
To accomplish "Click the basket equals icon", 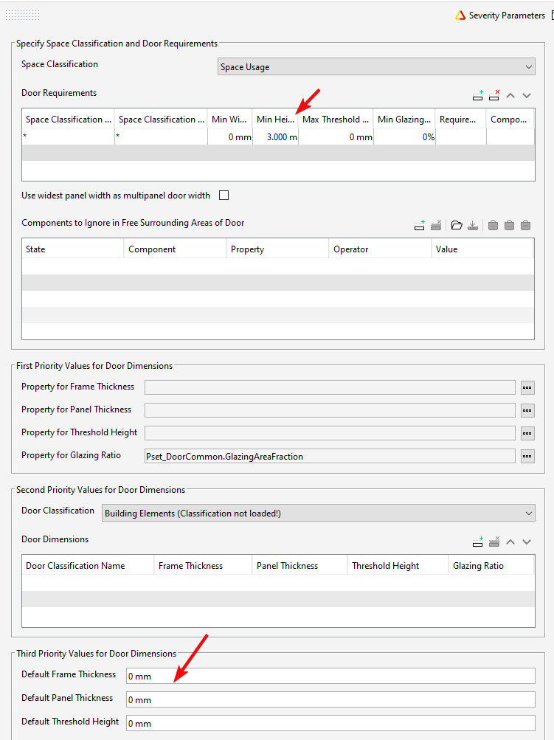I will tap(526, 225).
